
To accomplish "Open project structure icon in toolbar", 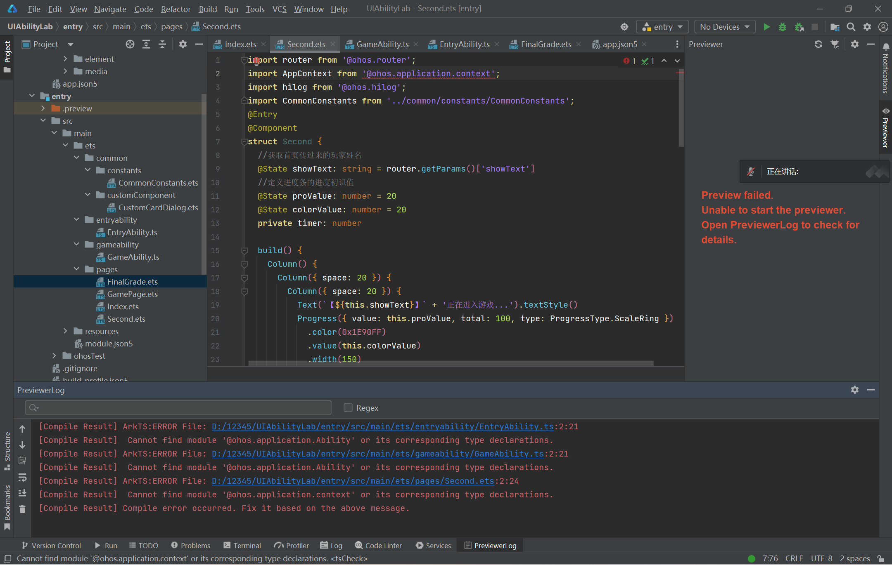I will (x=835, y=27).
